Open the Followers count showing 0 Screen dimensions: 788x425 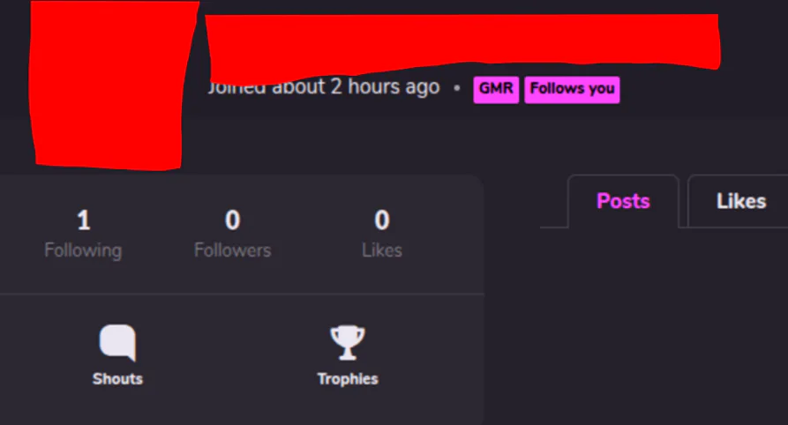click(x=233, y=220)
